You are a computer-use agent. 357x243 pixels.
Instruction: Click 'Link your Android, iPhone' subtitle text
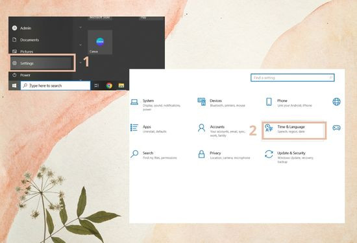click(295, 106)
